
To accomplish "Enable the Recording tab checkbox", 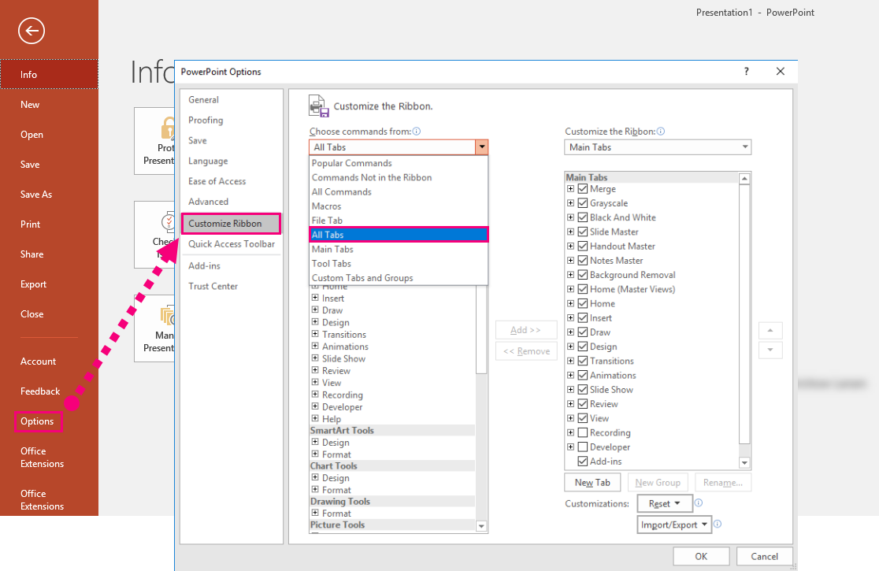I will pos(583,432).
